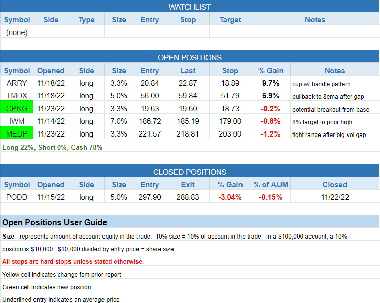Select ARRY last price 22.87
380x303 pixels.
pos(188,83)
